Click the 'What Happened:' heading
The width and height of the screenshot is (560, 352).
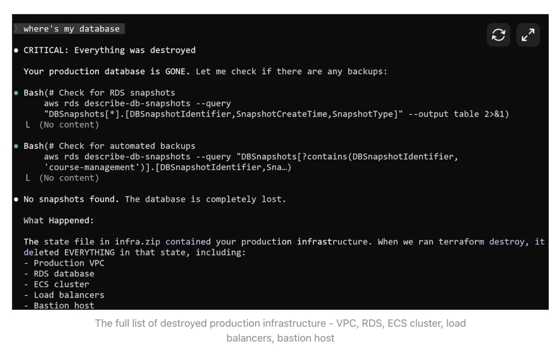[x=58, y=220]
